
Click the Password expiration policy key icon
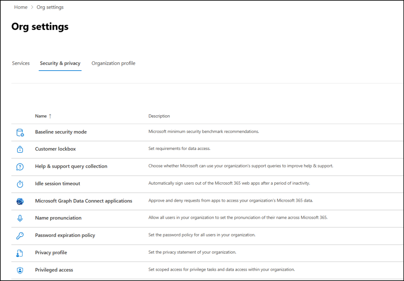click(20, 236)
